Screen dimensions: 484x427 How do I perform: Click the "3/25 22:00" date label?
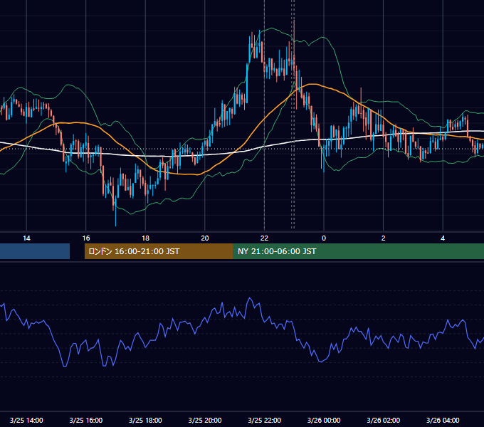coord(265,420)
